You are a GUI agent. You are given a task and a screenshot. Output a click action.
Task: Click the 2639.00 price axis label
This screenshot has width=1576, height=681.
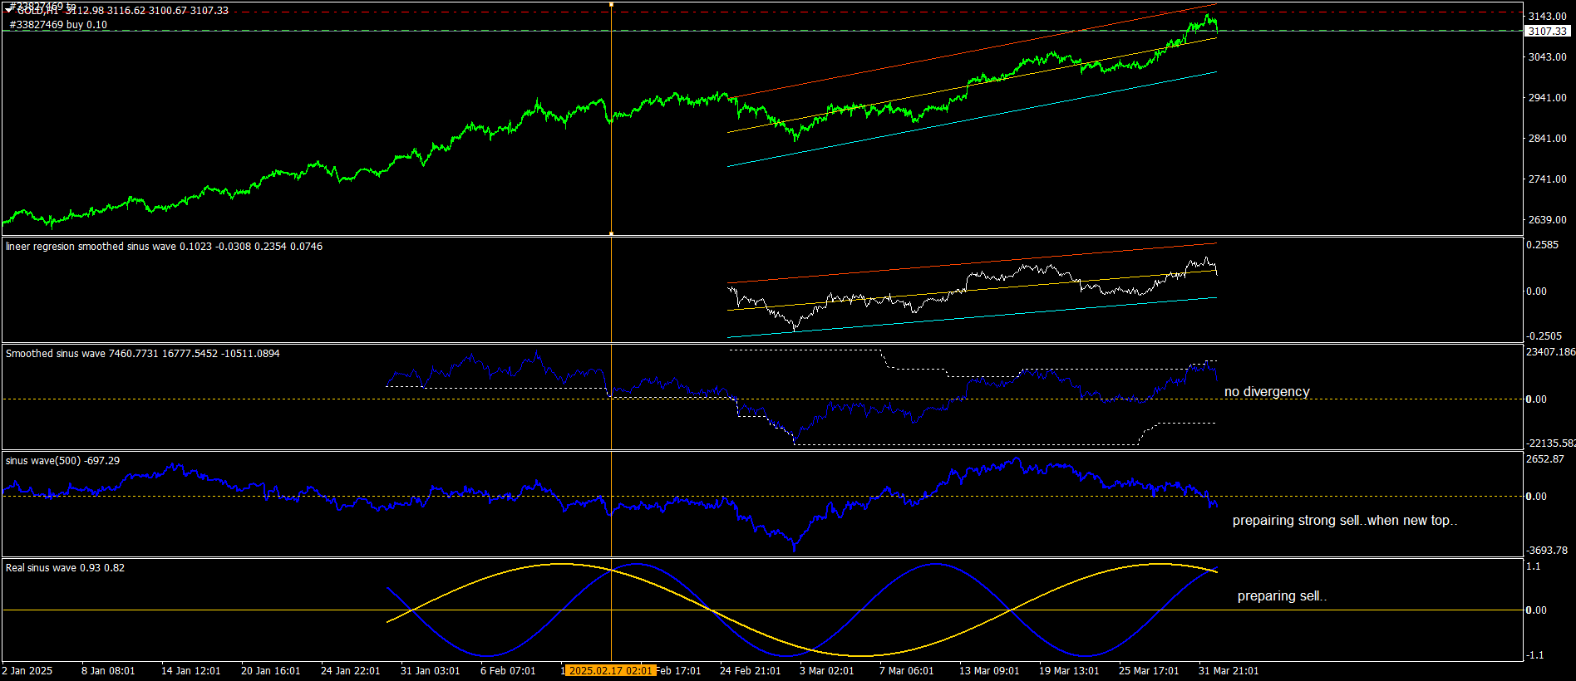1547,220
